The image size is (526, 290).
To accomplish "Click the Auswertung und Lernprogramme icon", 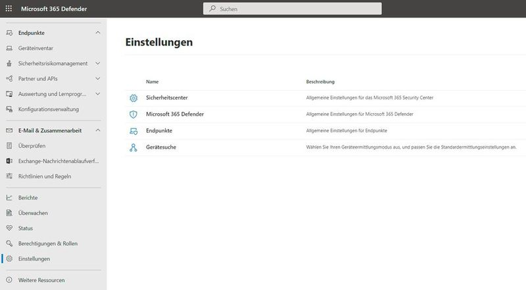I will click(9, 94).
